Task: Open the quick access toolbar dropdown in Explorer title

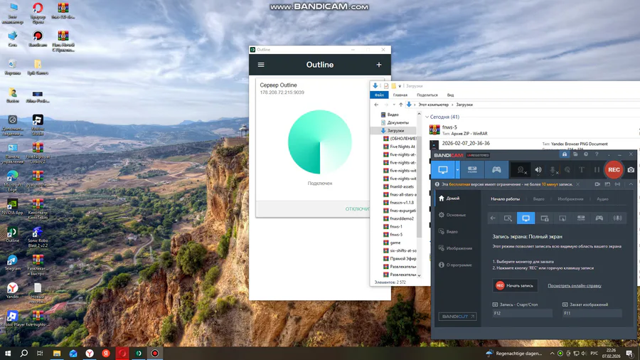Action: tap(400, 86)
